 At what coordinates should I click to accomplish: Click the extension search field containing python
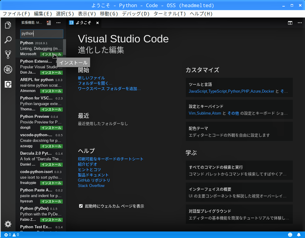(x=42, y=34)
